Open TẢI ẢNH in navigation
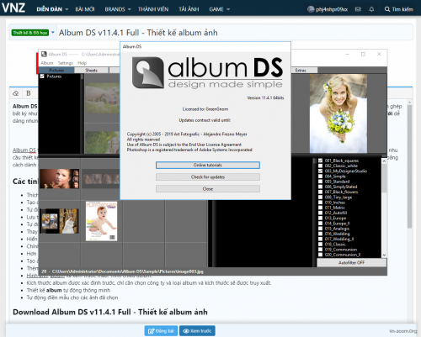421x337 pixels. click(189, 9)
